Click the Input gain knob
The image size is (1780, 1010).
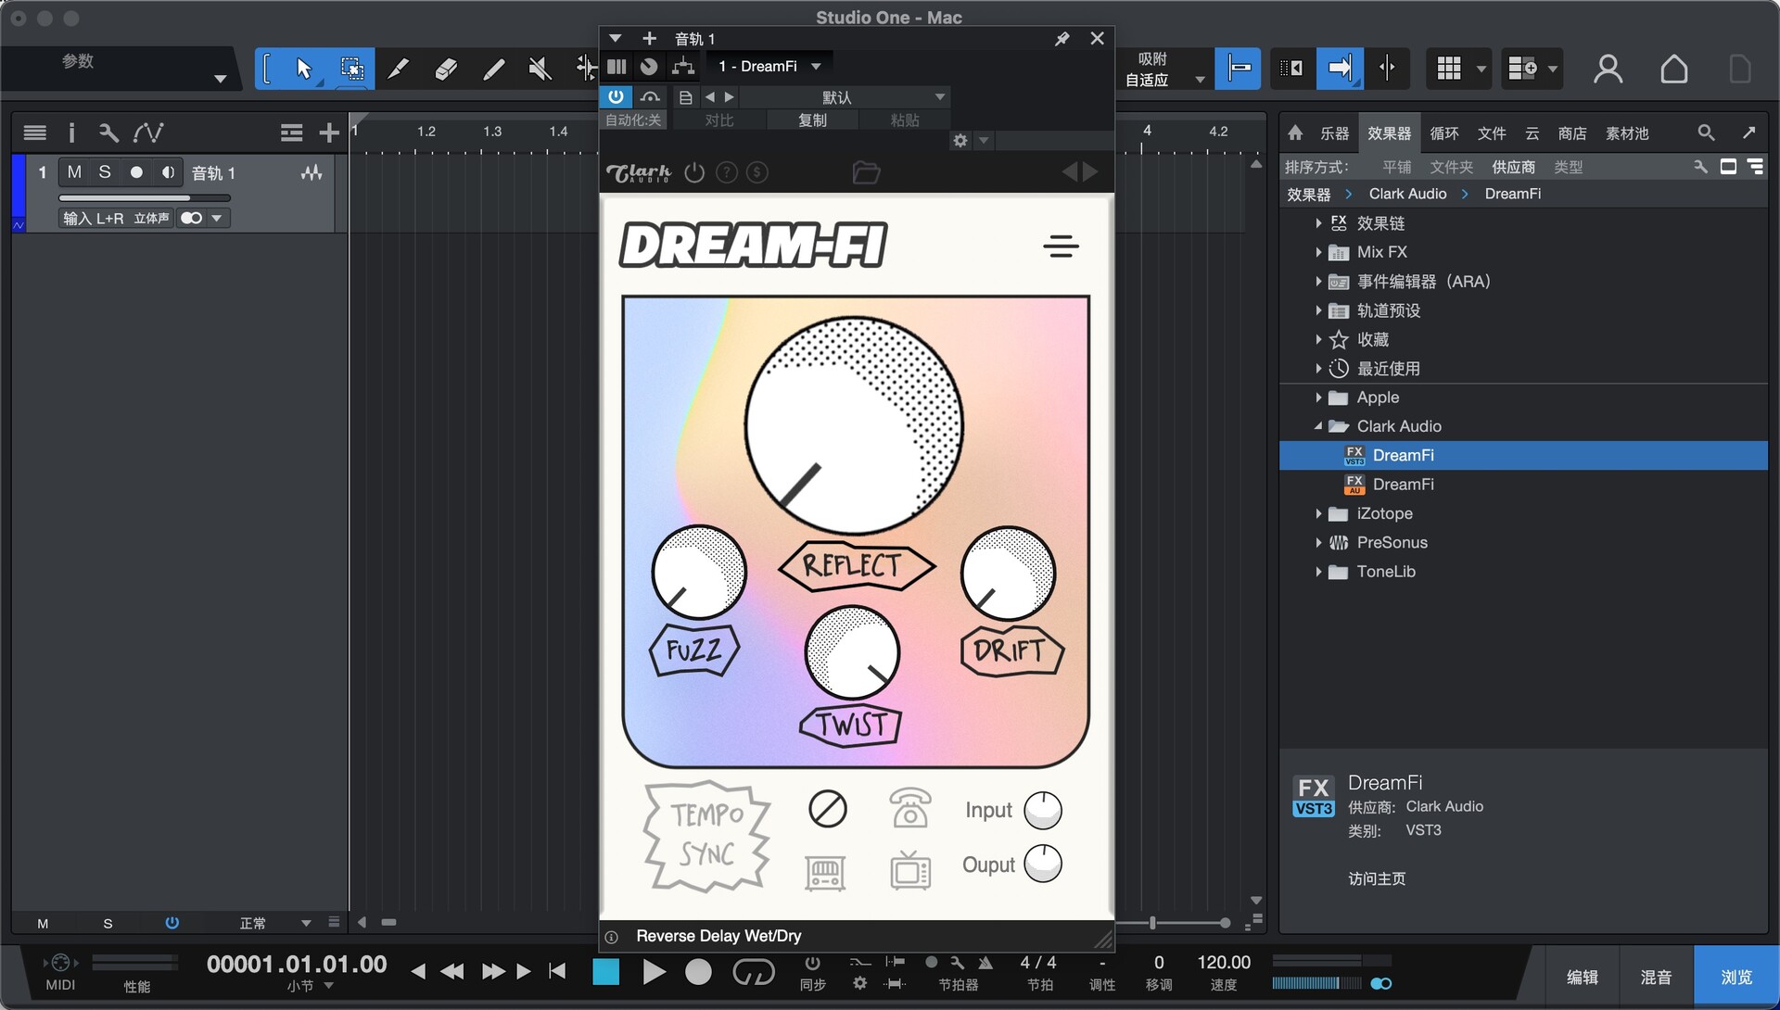(1043, 810)
